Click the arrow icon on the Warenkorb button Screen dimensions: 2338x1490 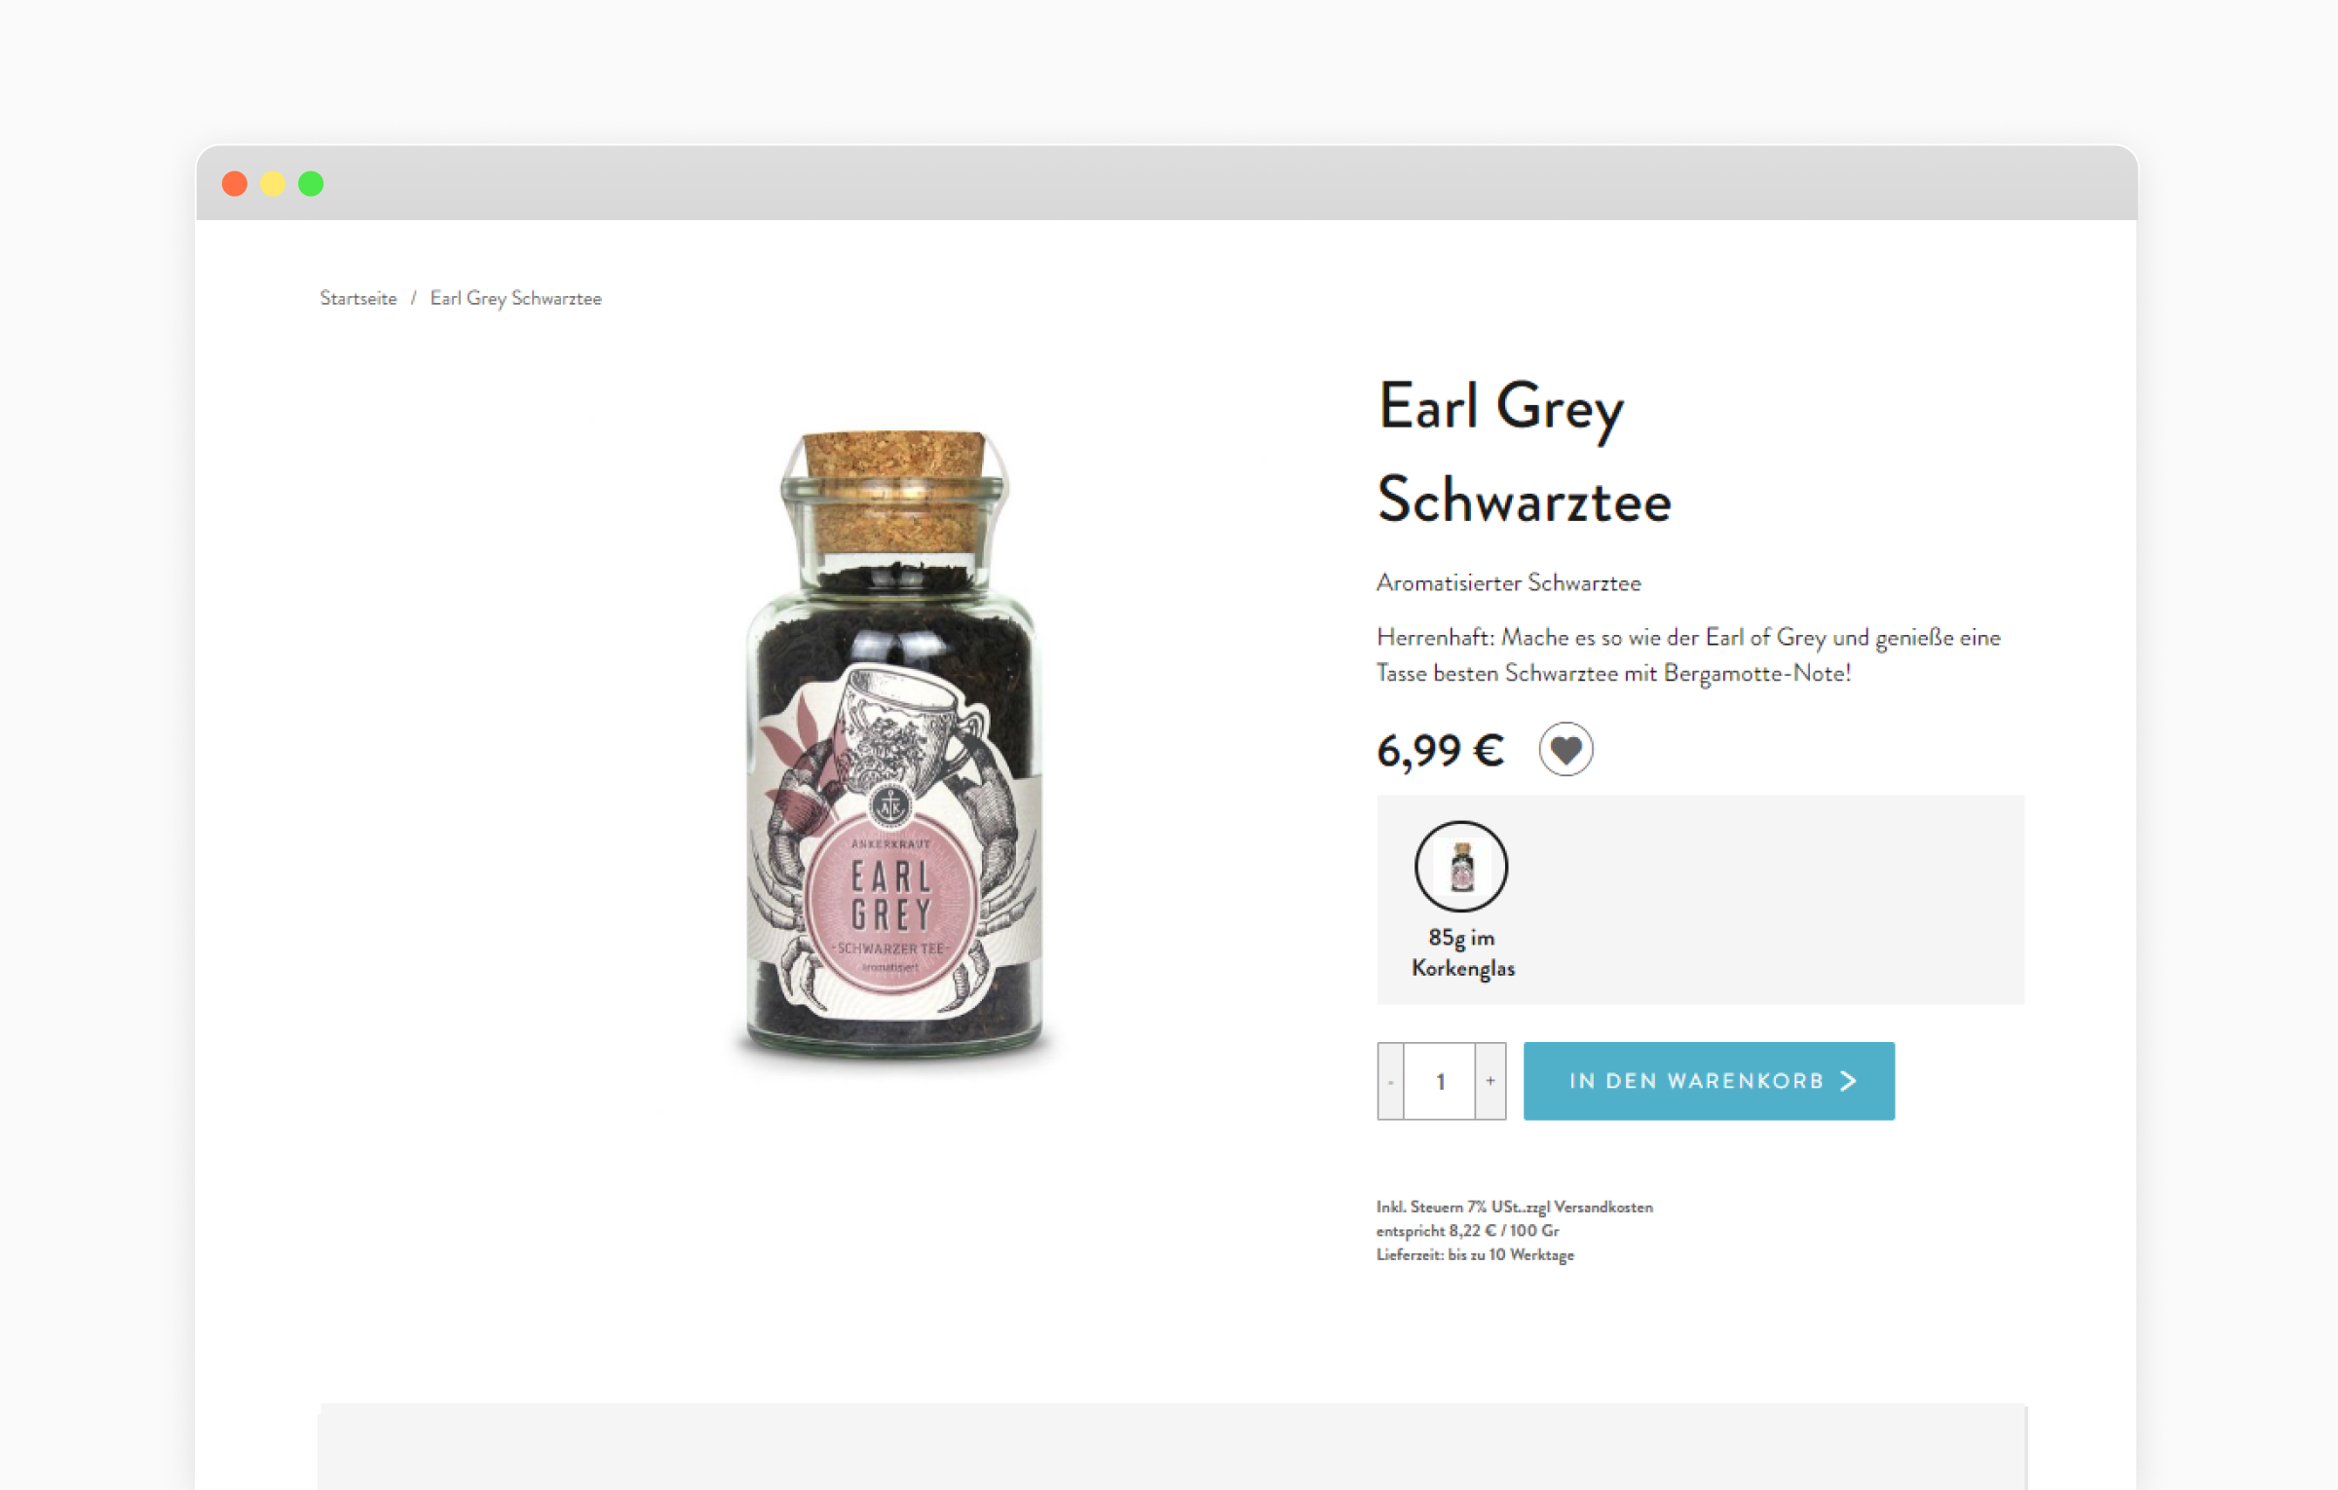click(x=1848, y=1081)
